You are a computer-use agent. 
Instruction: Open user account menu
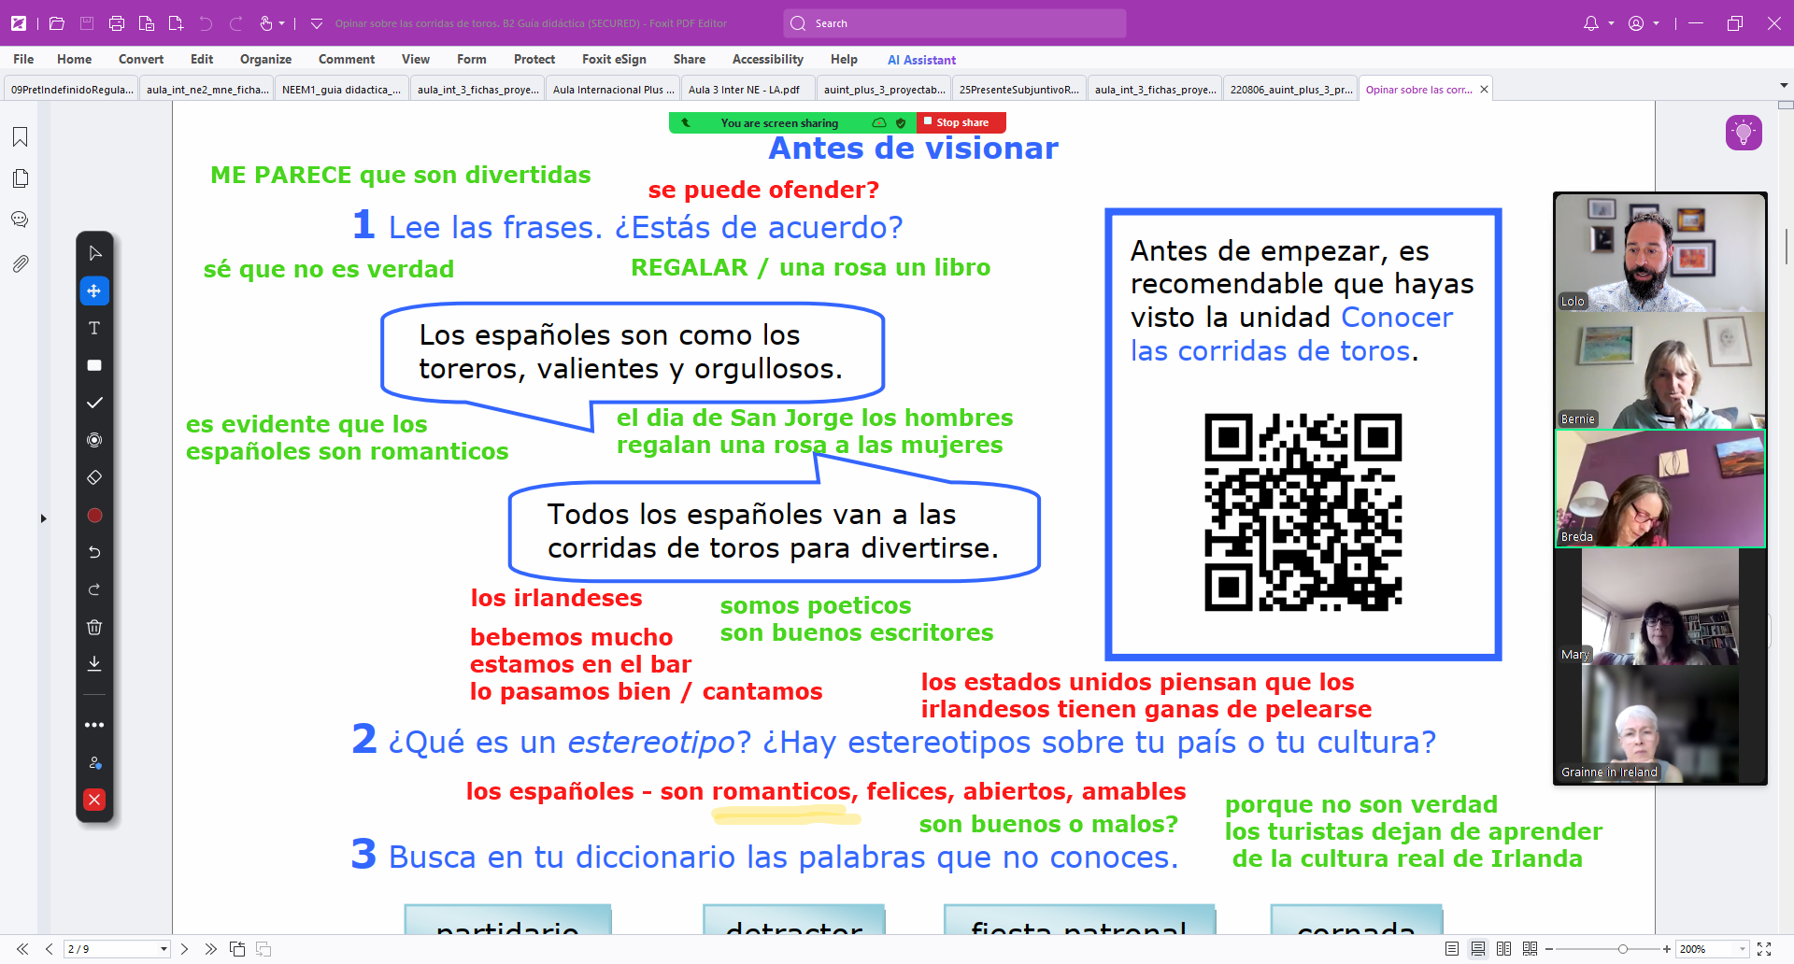[x=1636, y=23]
